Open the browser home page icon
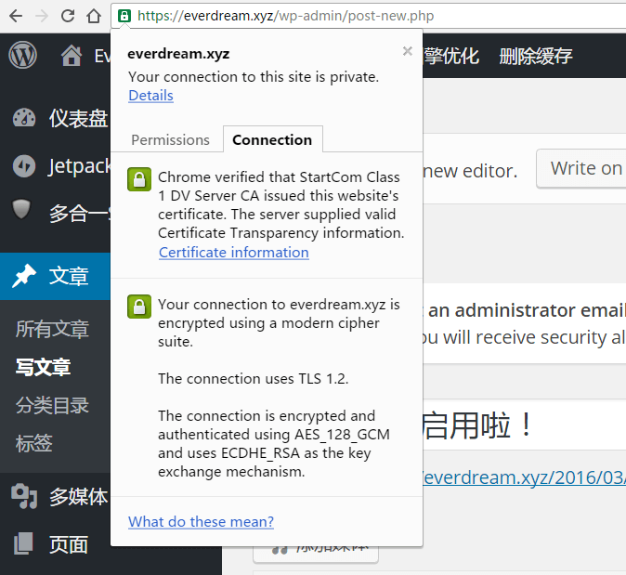 (x=94, y=16)
